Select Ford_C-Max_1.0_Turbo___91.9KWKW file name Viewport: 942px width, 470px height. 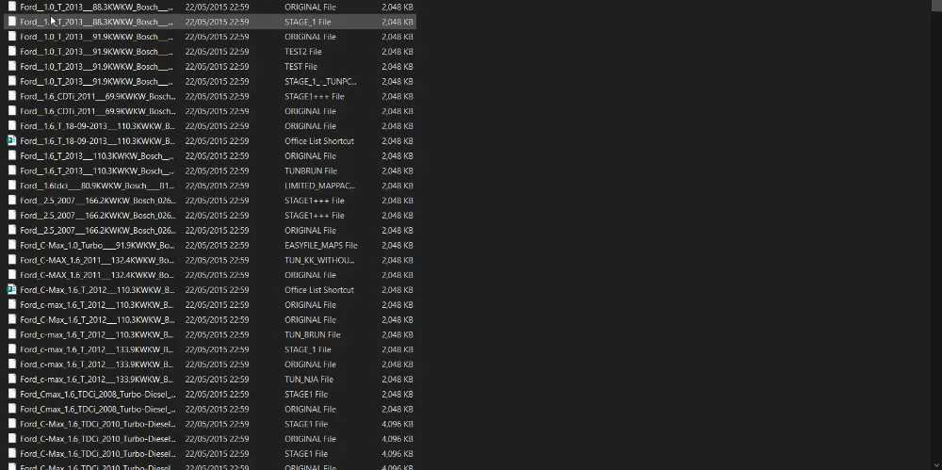click(97, 245)
